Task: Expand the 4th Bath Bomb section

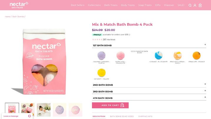Action: click(x=149, y=98)
